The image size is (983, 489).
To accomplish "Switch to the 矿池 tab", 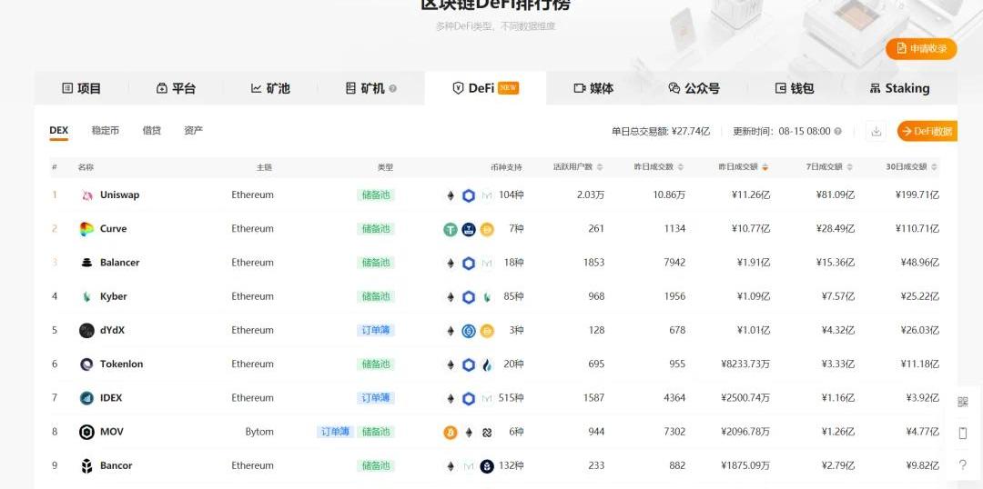I will (270, 88).
